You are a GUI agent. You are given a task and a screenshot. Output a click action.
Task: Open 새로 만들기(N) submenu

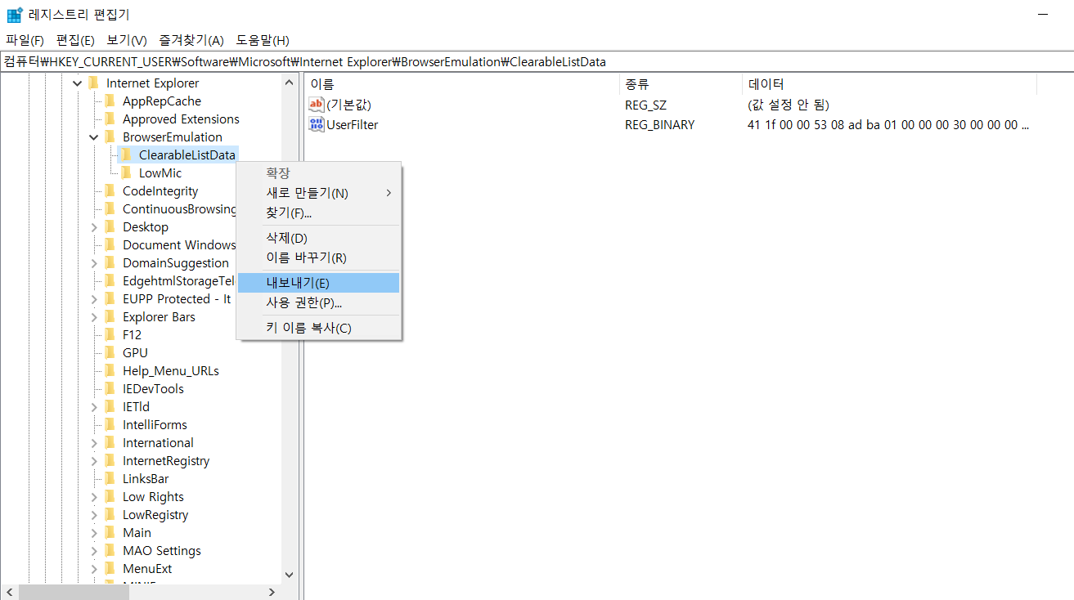[x=318, y=193]
